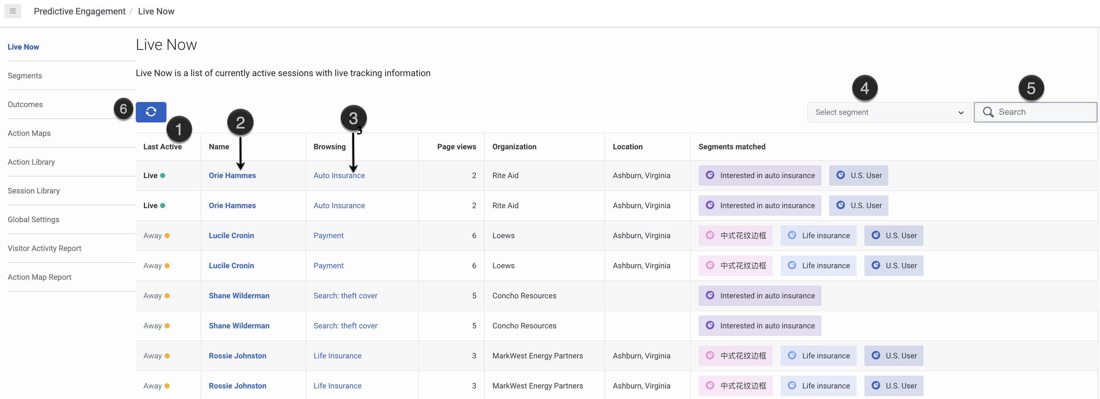Click last Rossie Johnston row's Life insurance tag

[x=818, y=386]
